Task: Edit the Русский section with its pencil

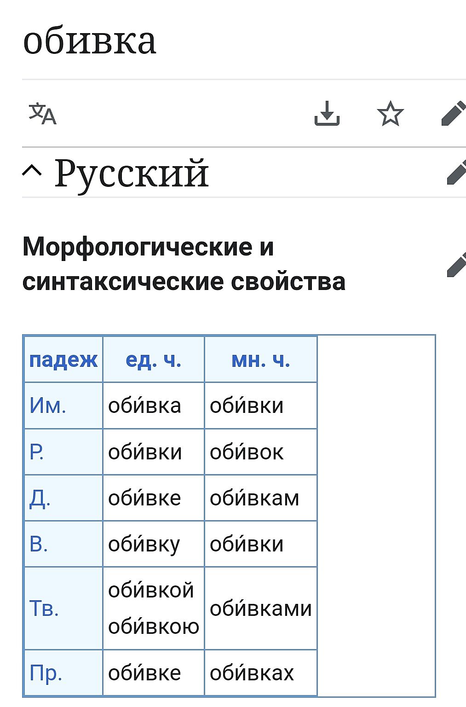Action: (x=456, y=173)
